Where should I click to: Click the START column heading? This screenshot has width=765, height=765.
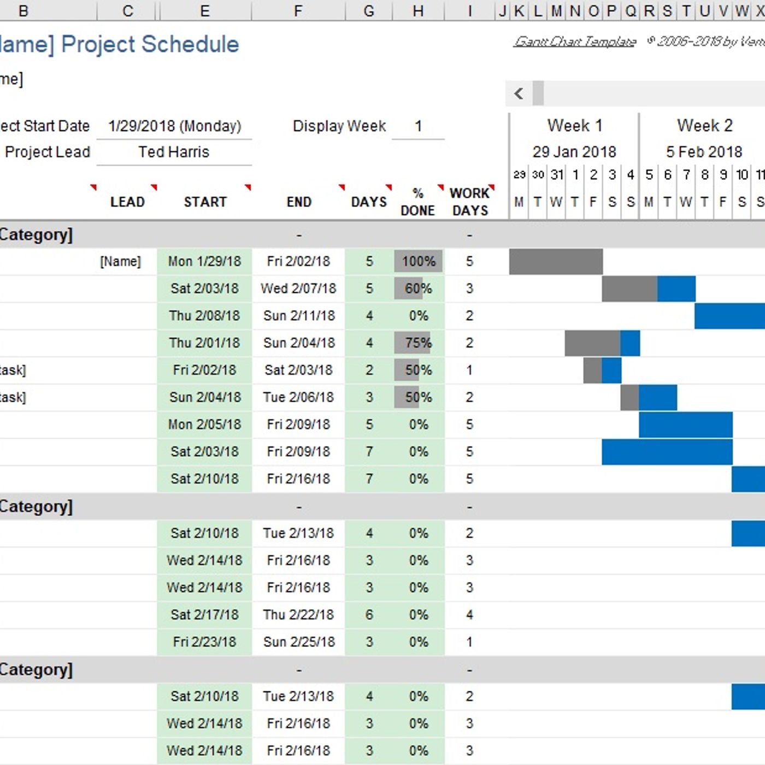coord(205,202)
